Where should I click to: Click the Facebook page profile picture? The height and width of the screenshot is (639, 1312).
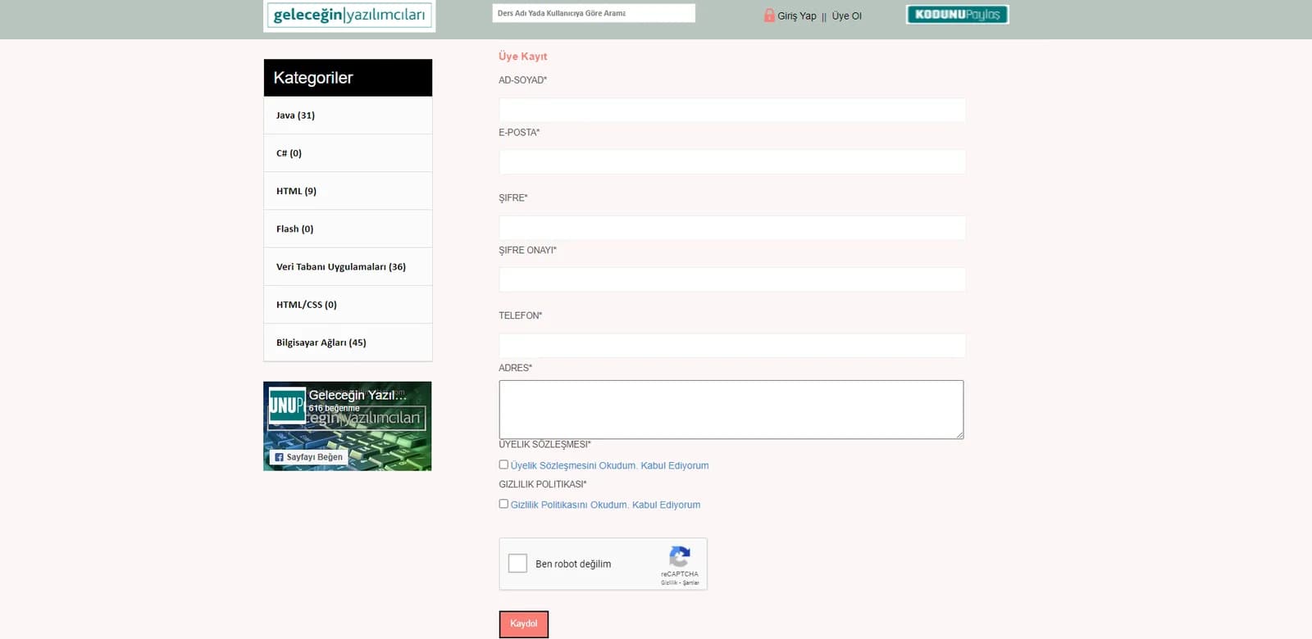[x=287, y=405]
